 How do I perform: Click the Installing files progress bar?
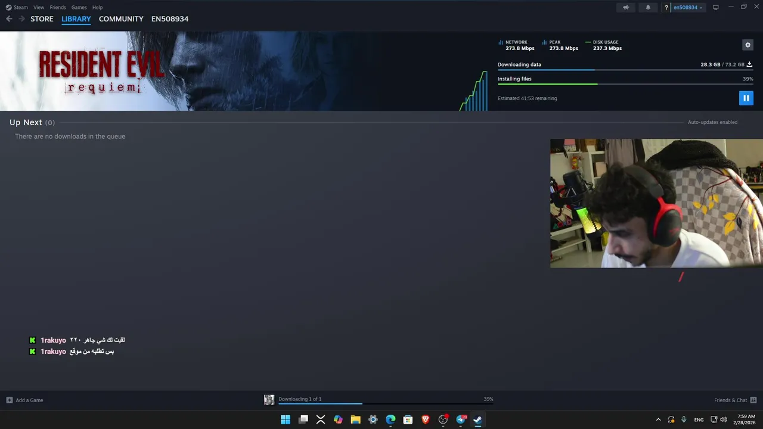click(625, 84)
